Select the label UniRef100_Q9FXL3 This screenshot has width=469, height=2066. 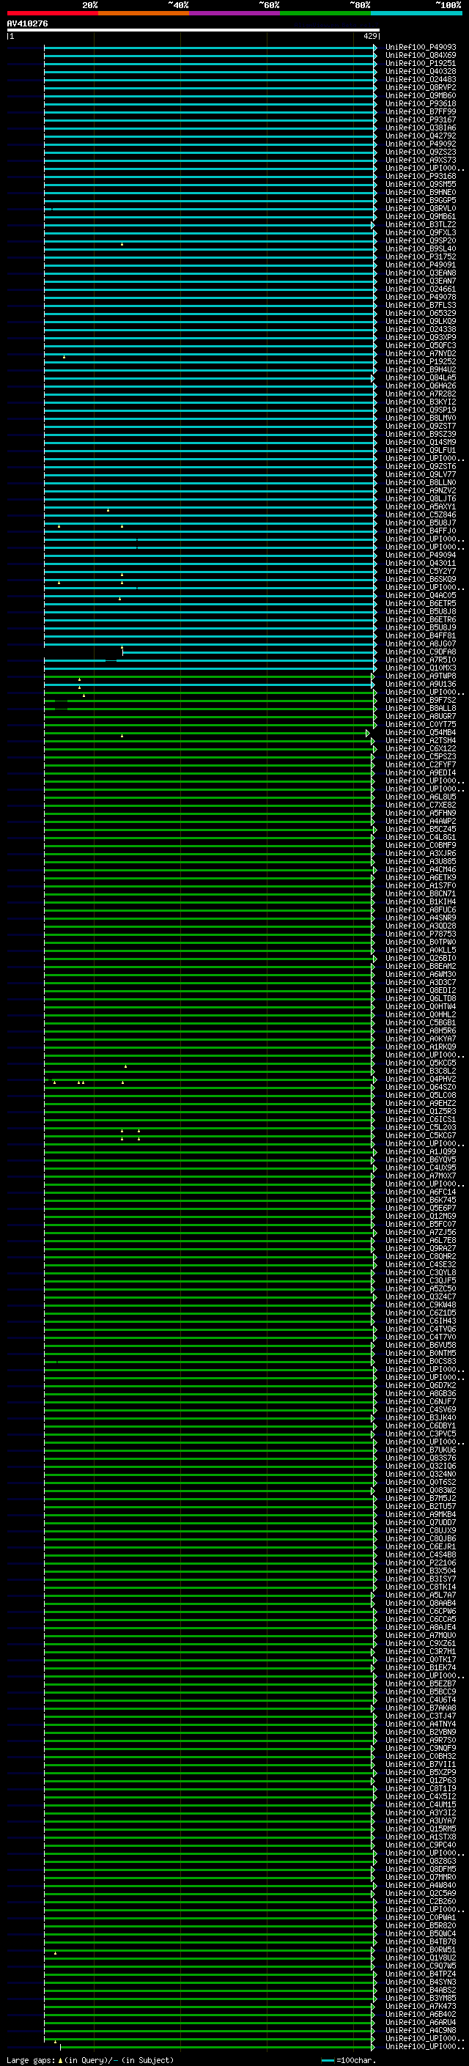421,232
